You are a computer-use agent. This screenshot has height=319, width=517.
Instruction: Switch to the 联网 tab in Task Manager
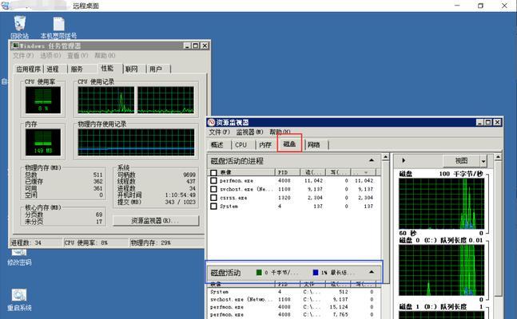pyautogui.click(x=132, y=69)
